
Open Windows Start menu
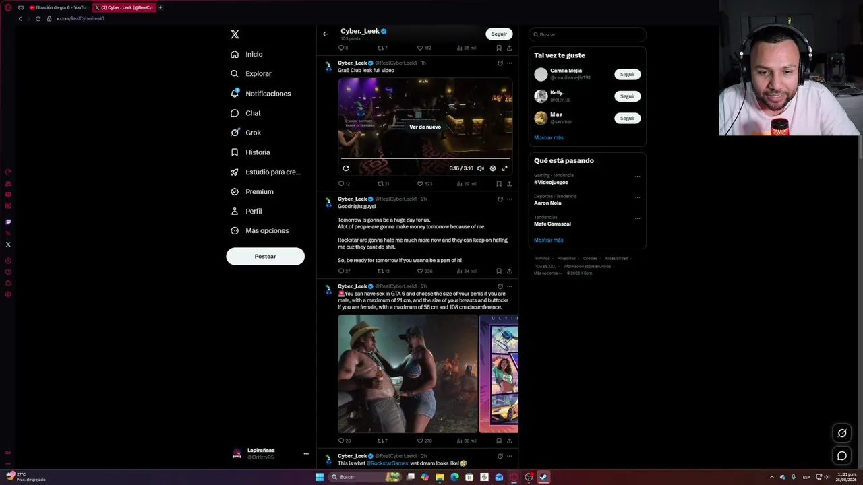click(x=320, y=477)
